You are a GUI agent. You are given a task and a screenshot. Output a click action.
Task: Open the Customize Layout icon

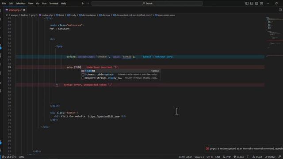click(261, 4)
